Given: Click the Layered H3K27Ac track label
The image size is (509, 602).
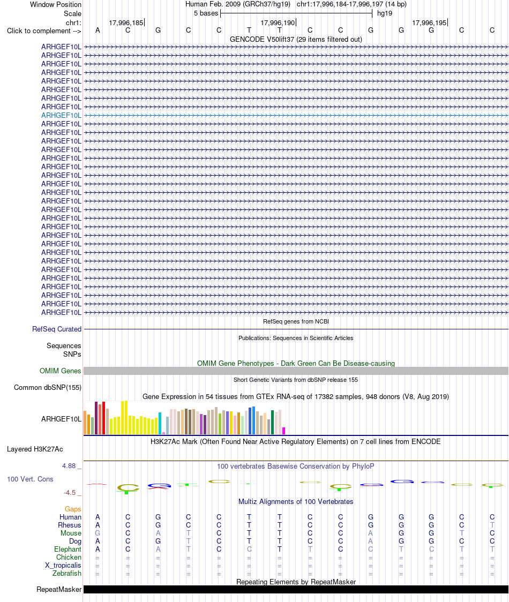Looking at the screenshot, I should 35,449.
